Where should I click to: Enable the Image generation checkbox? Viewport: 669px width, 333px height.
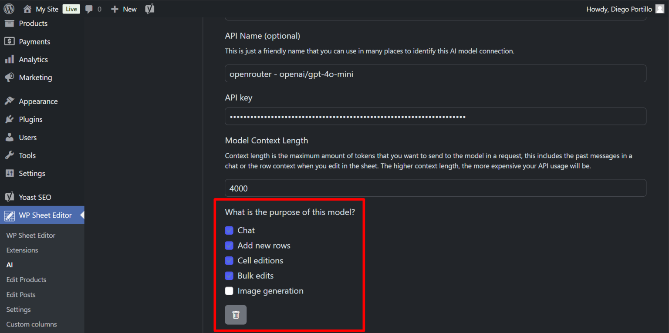[229, 291]
